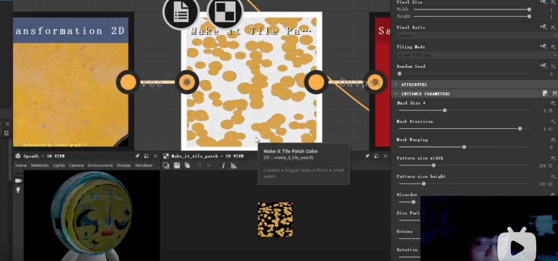Screen dimensions: 558x261
Task: Expand the ATTRIBUTES section
Action: coord(396,85)
